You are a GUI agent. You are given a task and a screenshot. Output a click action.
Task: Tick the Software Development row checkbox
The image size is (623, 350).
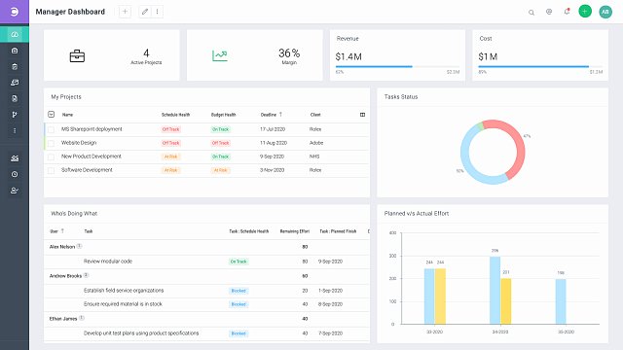click(x=51, y=170)
